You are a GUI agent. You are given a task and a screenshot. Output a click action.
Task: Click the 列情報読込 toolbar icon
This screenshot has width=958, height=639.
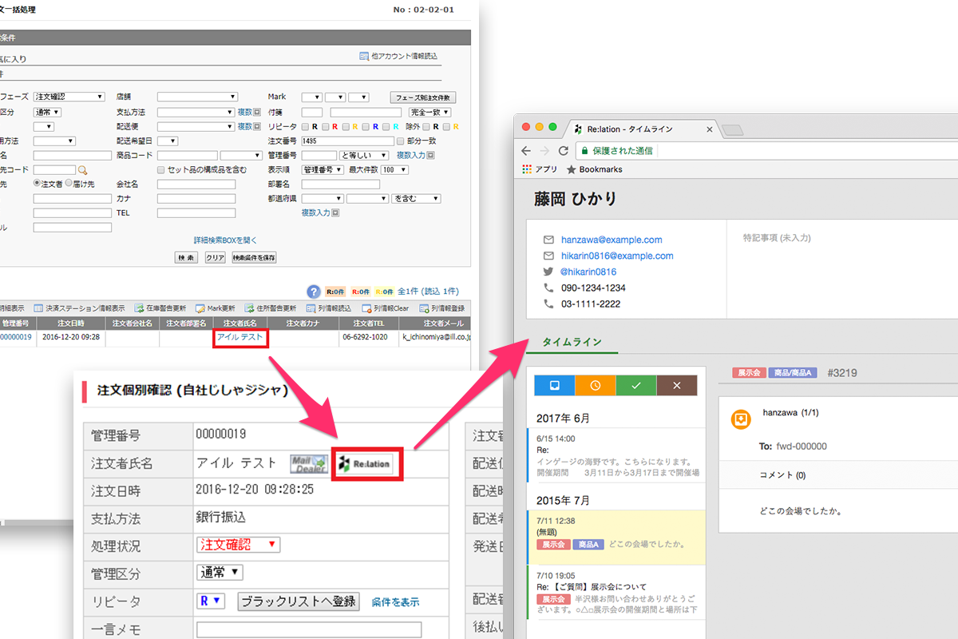(x=312, y=308)
